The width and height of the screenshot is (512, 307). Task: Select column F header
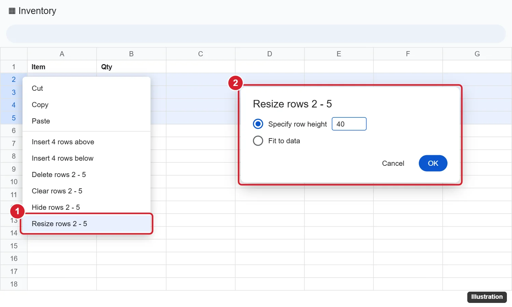[408, 54]
